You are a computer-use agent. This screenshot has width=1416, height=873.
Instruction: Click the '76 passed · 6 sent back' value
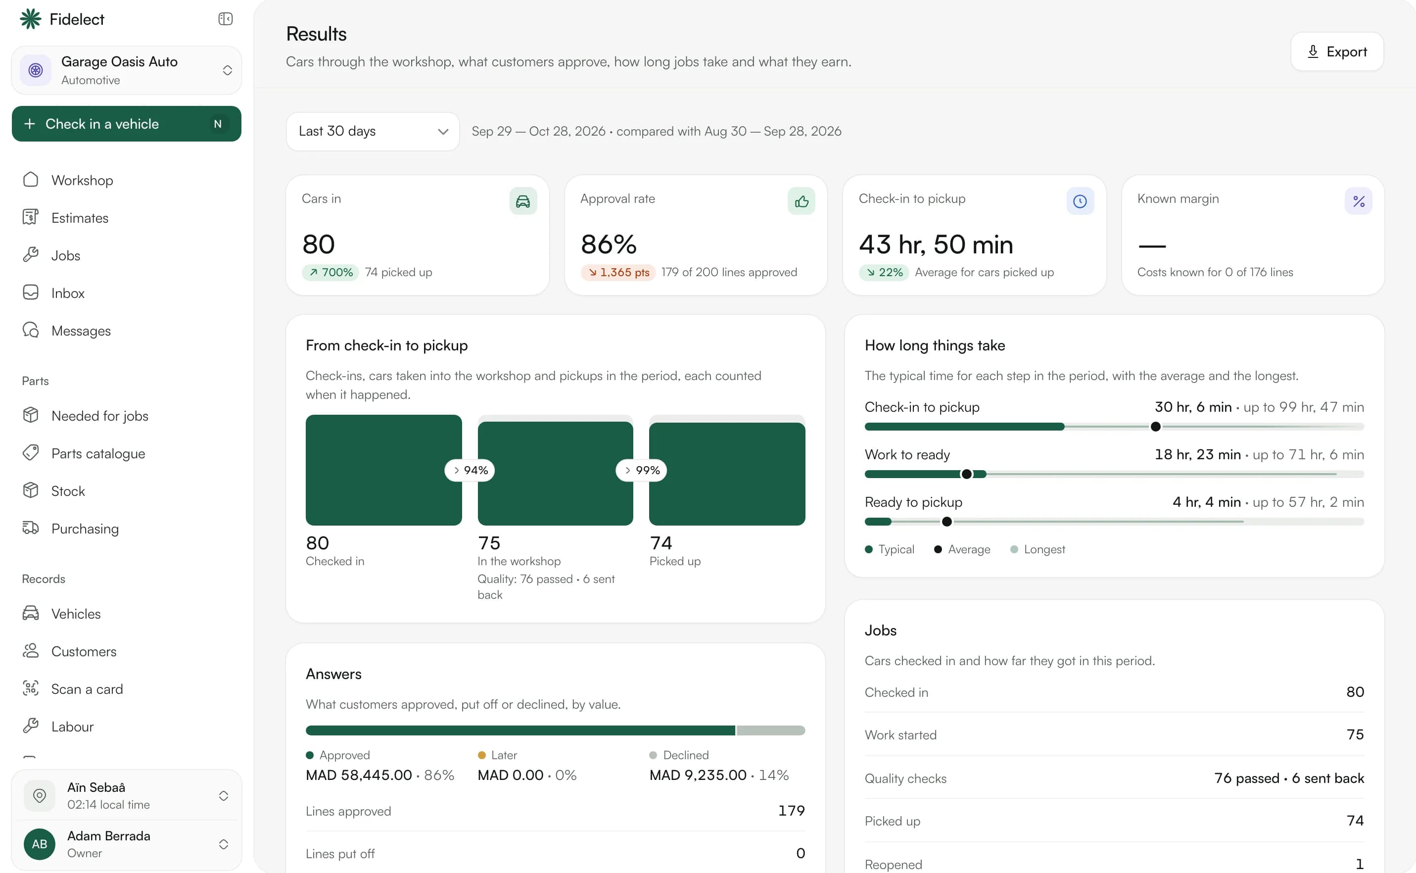click(x=1288, y=778)
